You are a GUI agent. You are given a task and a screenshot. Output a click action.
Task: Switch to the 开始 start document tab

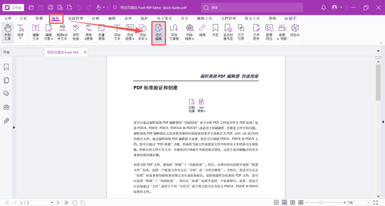(x=22, y=52)
